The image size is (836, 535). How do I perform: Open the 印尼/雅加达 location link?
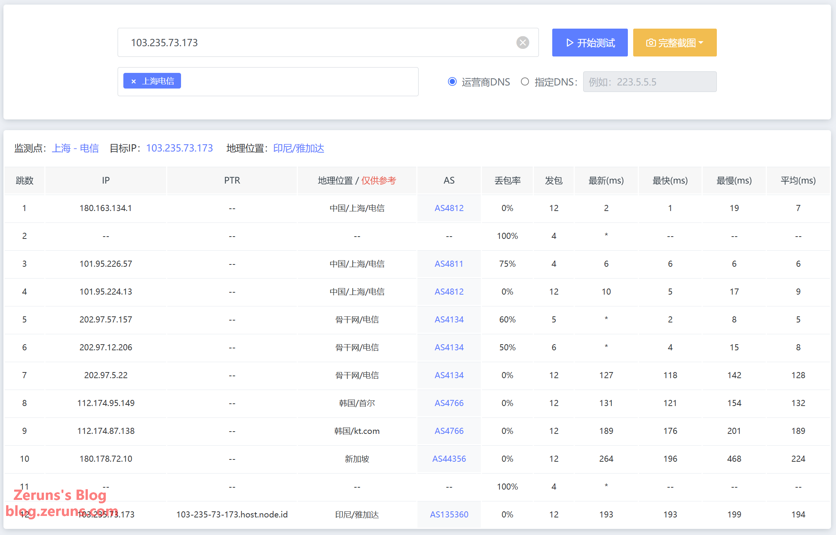pos(299,148)
